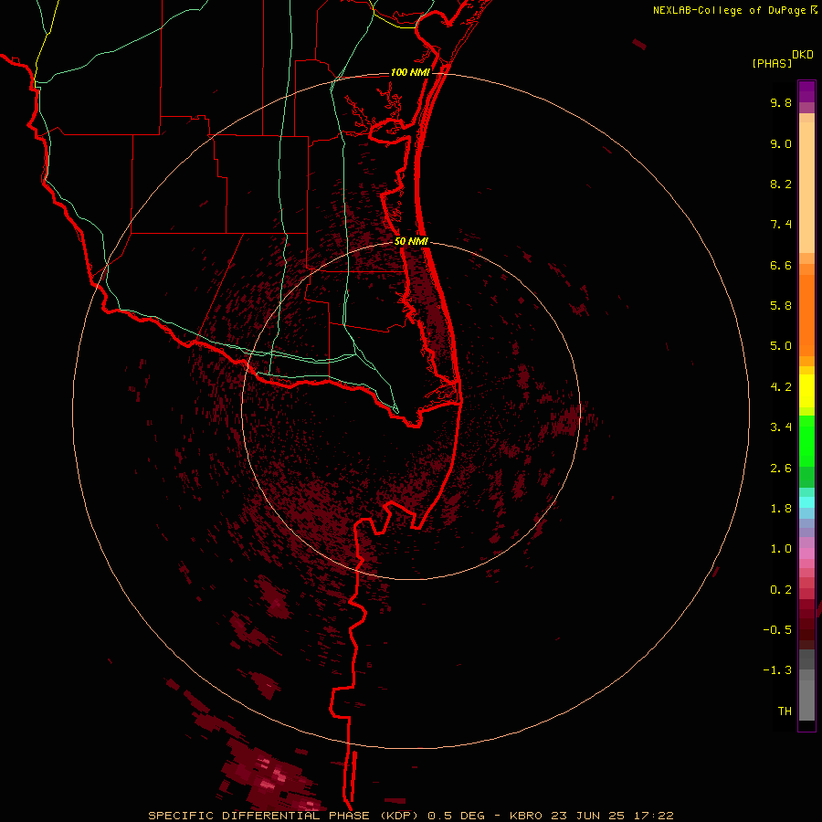
Task: Click the -0.5 legend value
Action: point(777,630)
